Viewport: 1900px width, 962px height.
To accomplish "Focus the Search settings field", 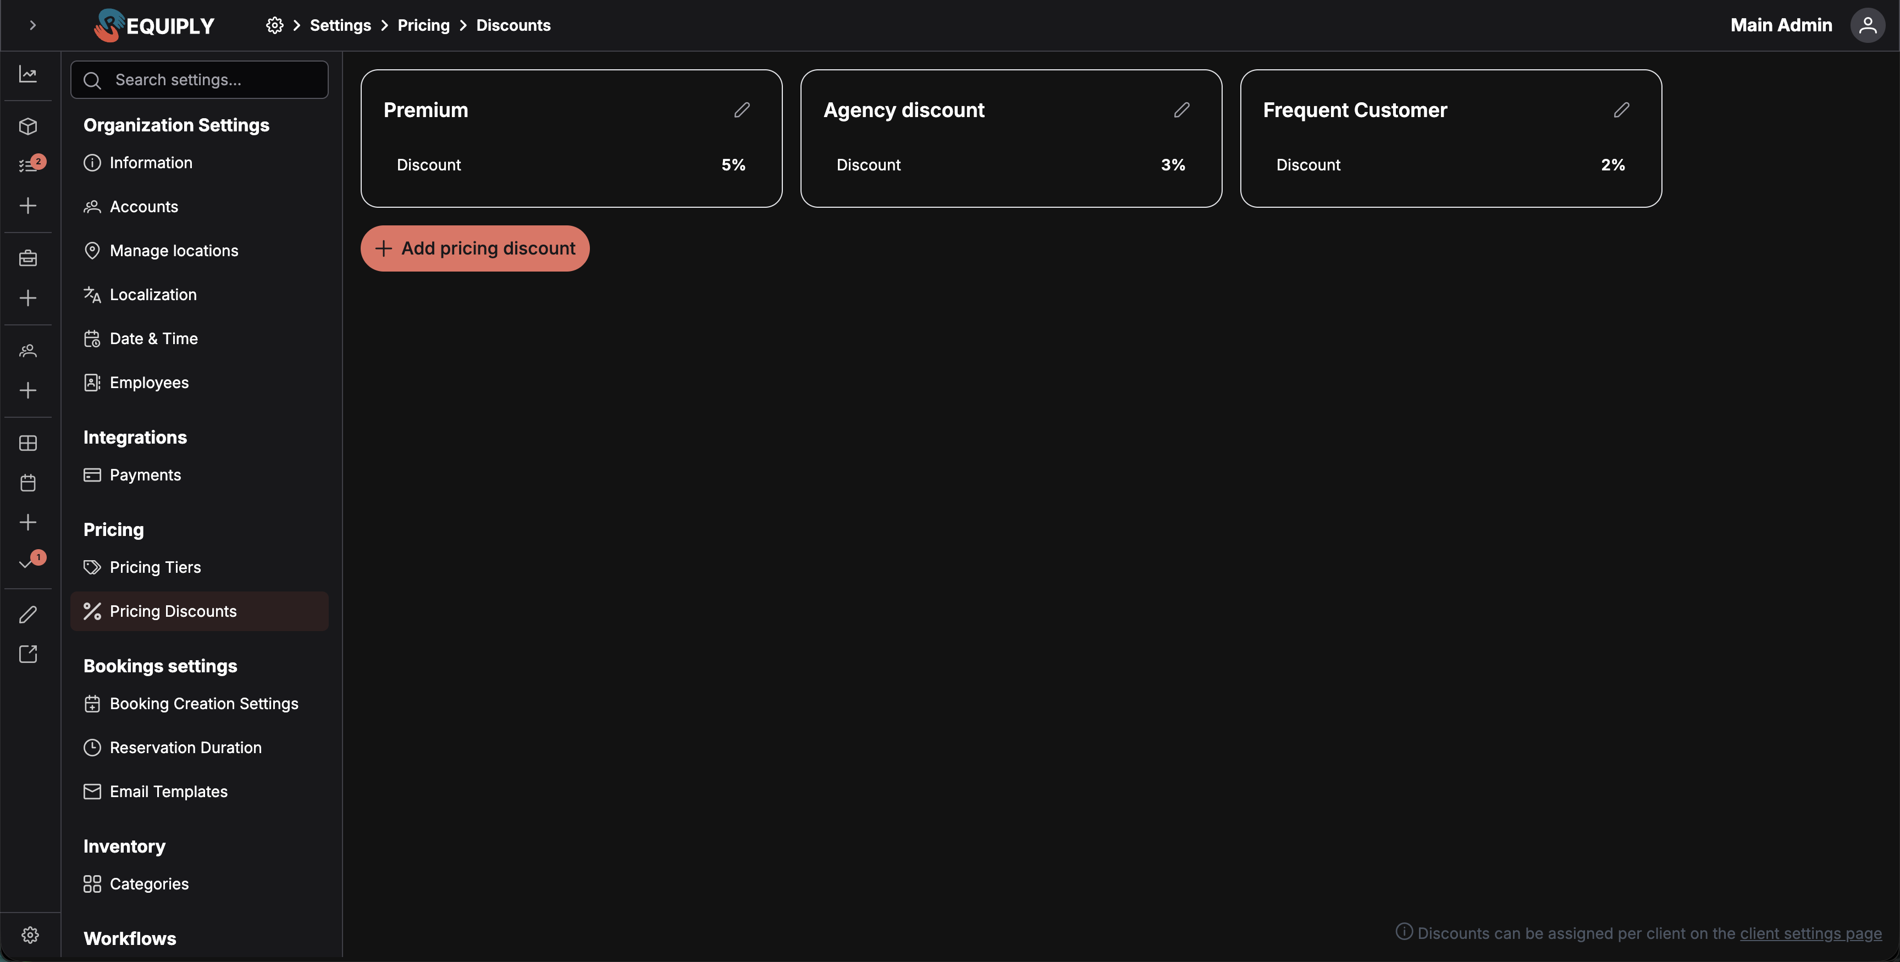I will coord(199,80).
